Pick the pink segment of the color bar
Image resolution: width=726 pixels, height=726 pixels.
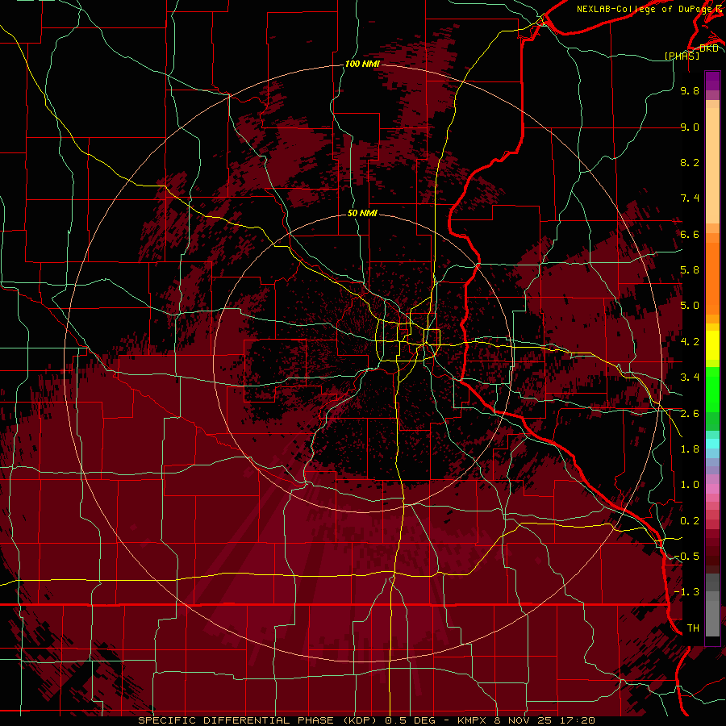(712, 489)
